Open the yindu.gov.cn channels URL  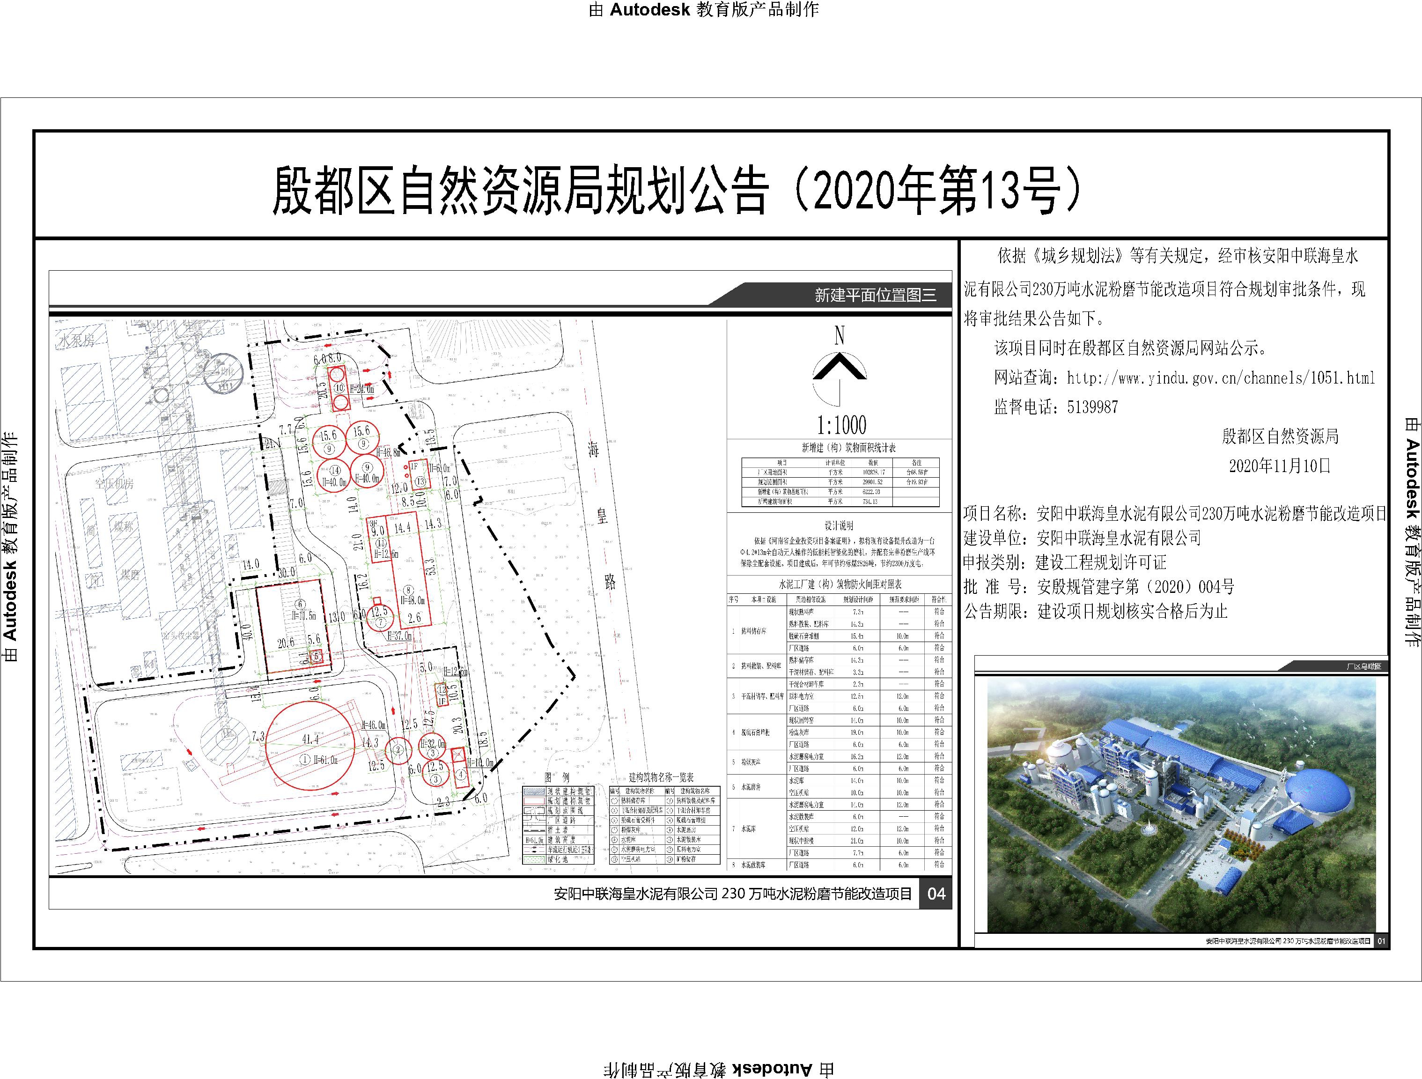tap(1221, 377)
